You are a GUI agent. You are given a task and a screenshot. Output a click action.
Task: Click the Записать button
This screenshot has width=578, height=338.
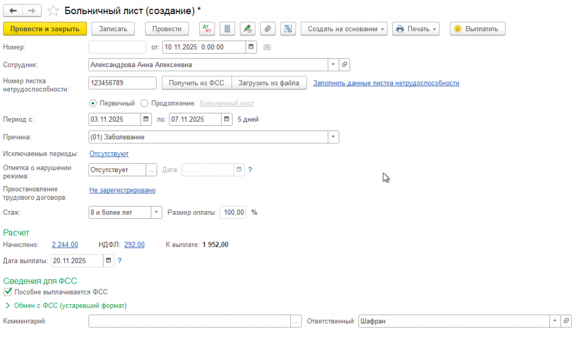coord(113,29)
